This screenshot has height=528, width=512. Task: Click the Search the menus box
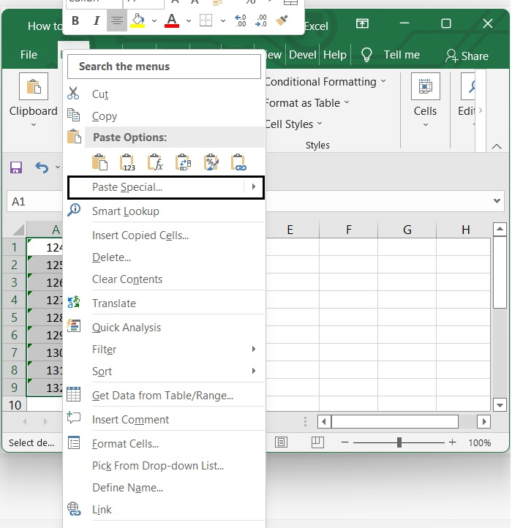click(x=164, y=67)
